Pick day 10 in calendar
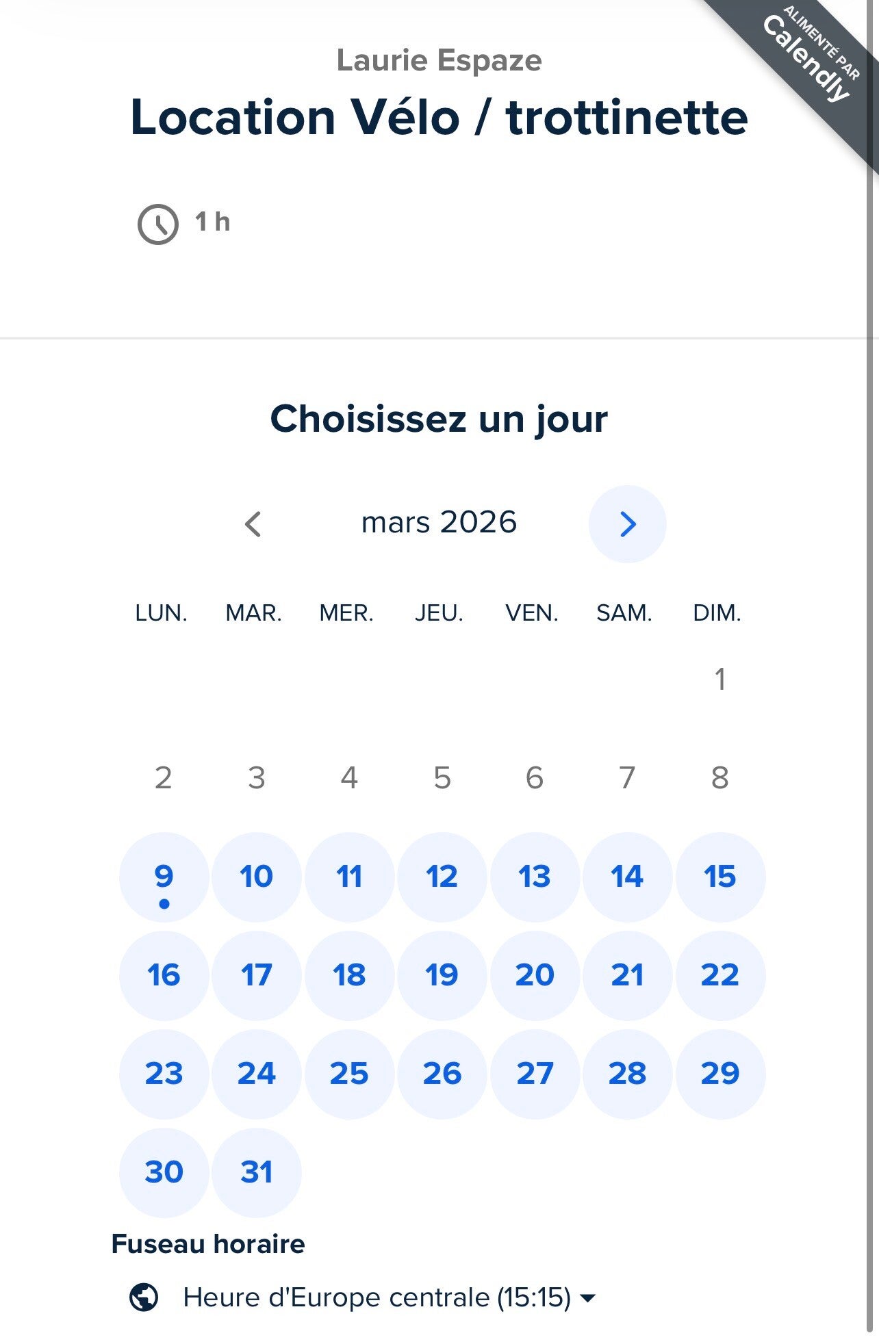 point(257,877)
